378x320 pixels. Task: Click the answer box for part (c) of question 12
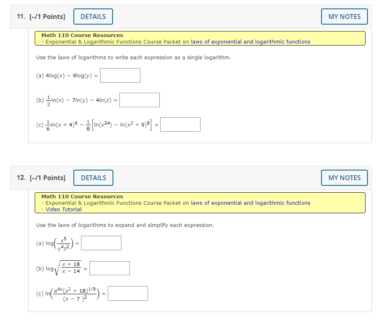pyautogui.click(x=127, y=293)
